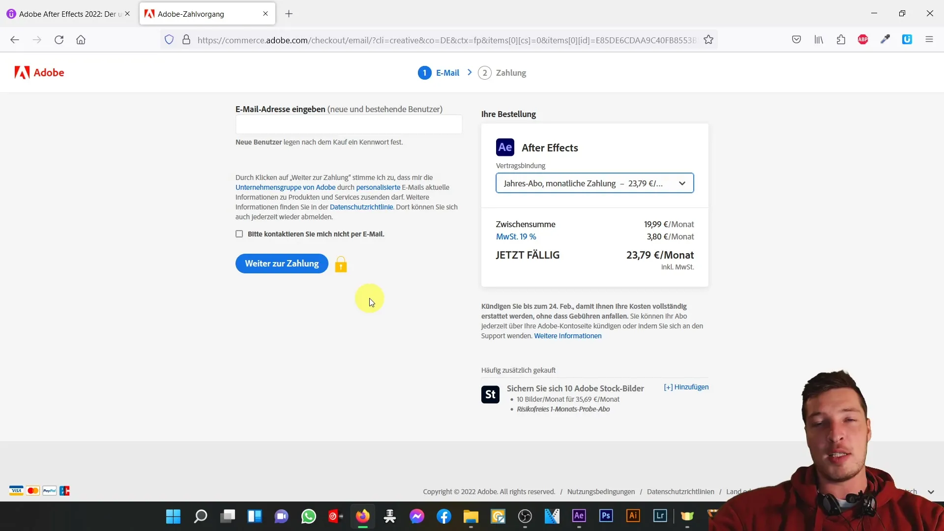The height and width of the screenshot is (531, 944).
Task: Open WhatsApp from the taskbar
Action: pyautogui.click(x=309, y=516)
